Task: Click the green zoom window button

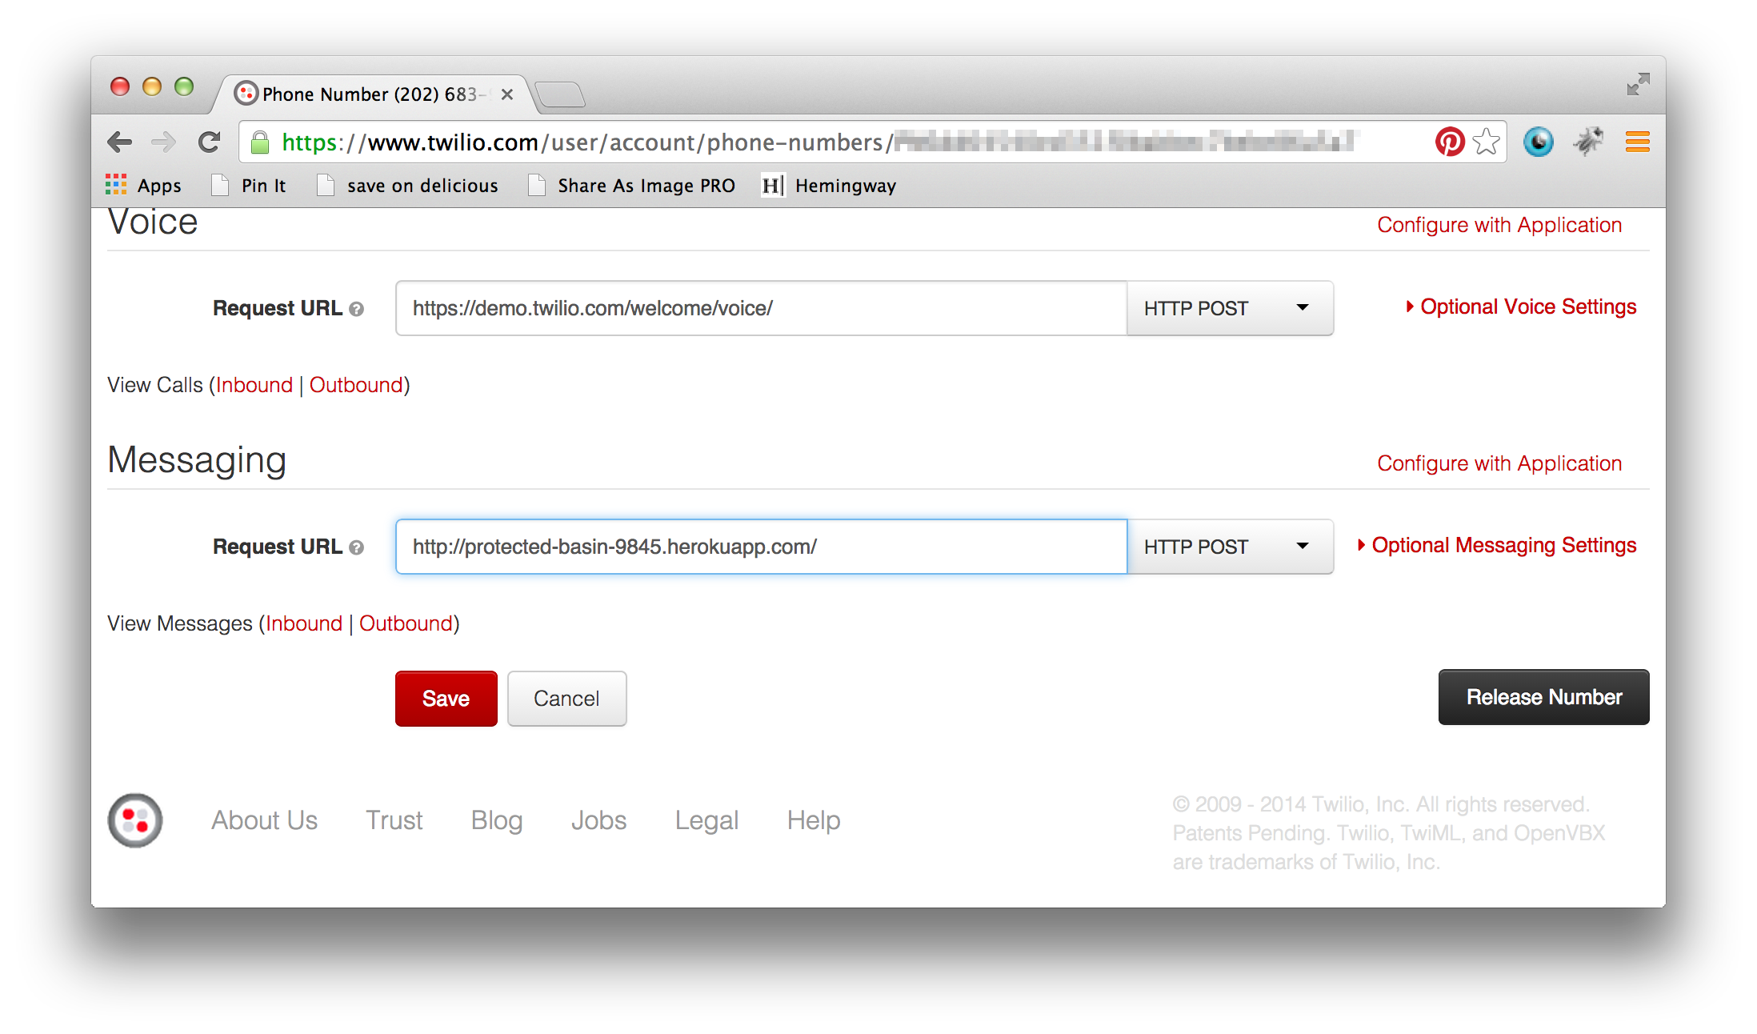Action: tap(184, 86)
